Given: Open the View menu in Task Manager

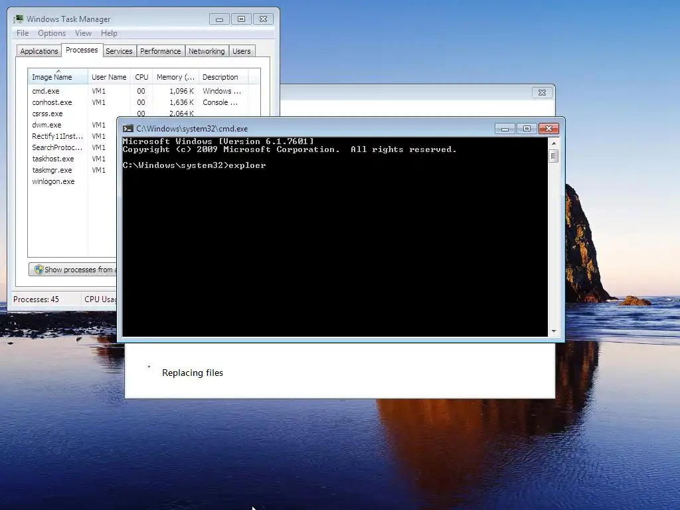Looking at the screenshot, I should click(x=83, y=33).
